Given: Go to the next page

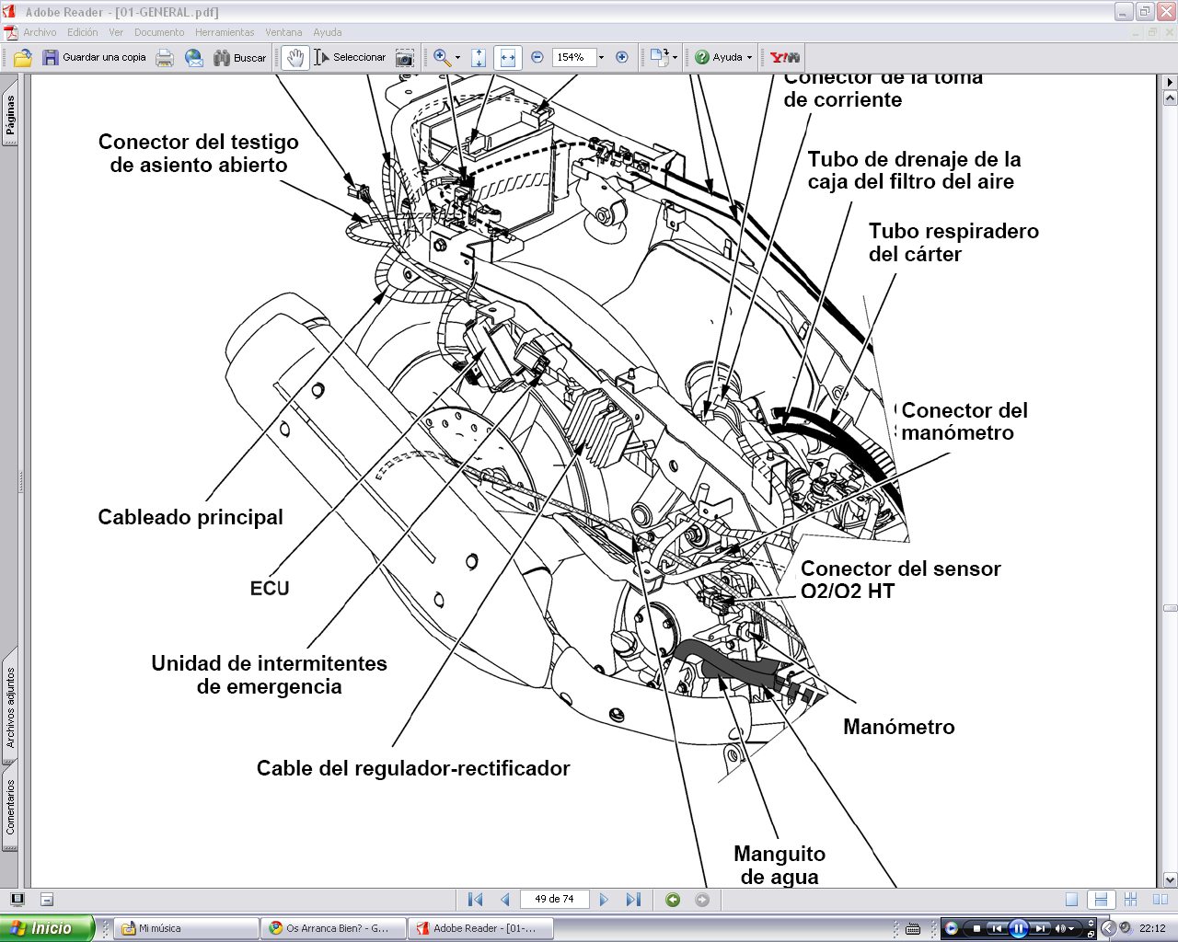Looking at the screenshot, I should pyautogui.click(x=604, y=900).
